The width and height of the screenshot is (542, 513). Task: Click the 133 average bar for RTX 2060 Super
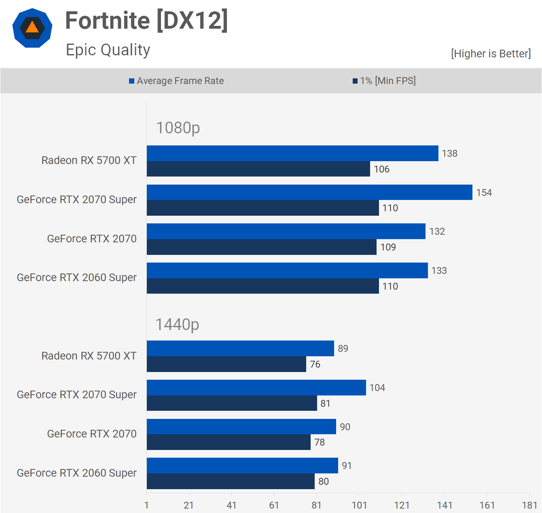point(287,271)
